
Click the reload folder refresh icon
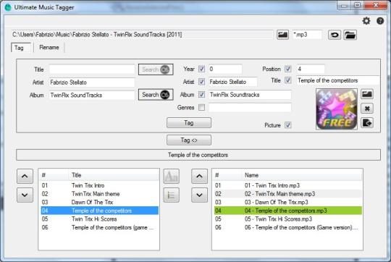click(x=335, y=35)
